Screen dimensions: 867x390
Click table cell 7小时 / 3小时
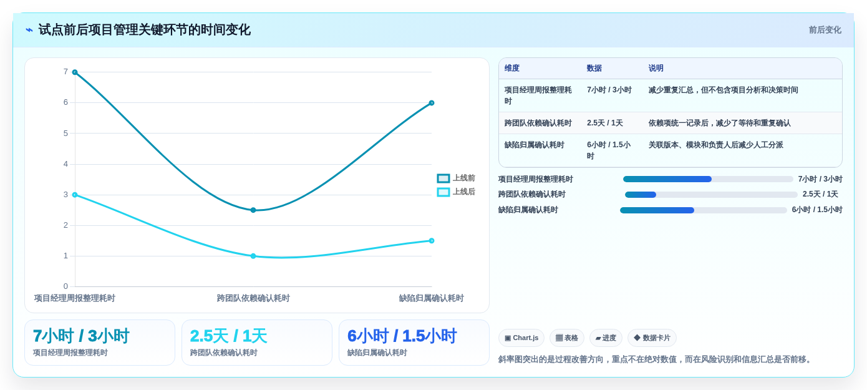(x=612, y=95)
